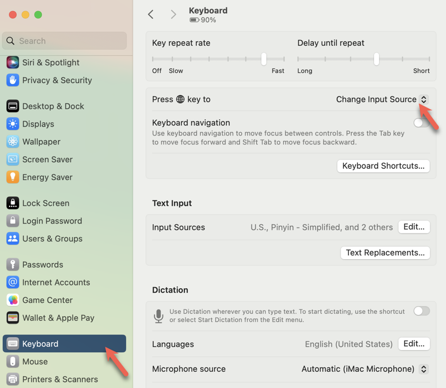Open the Text Replacements button

385,253
